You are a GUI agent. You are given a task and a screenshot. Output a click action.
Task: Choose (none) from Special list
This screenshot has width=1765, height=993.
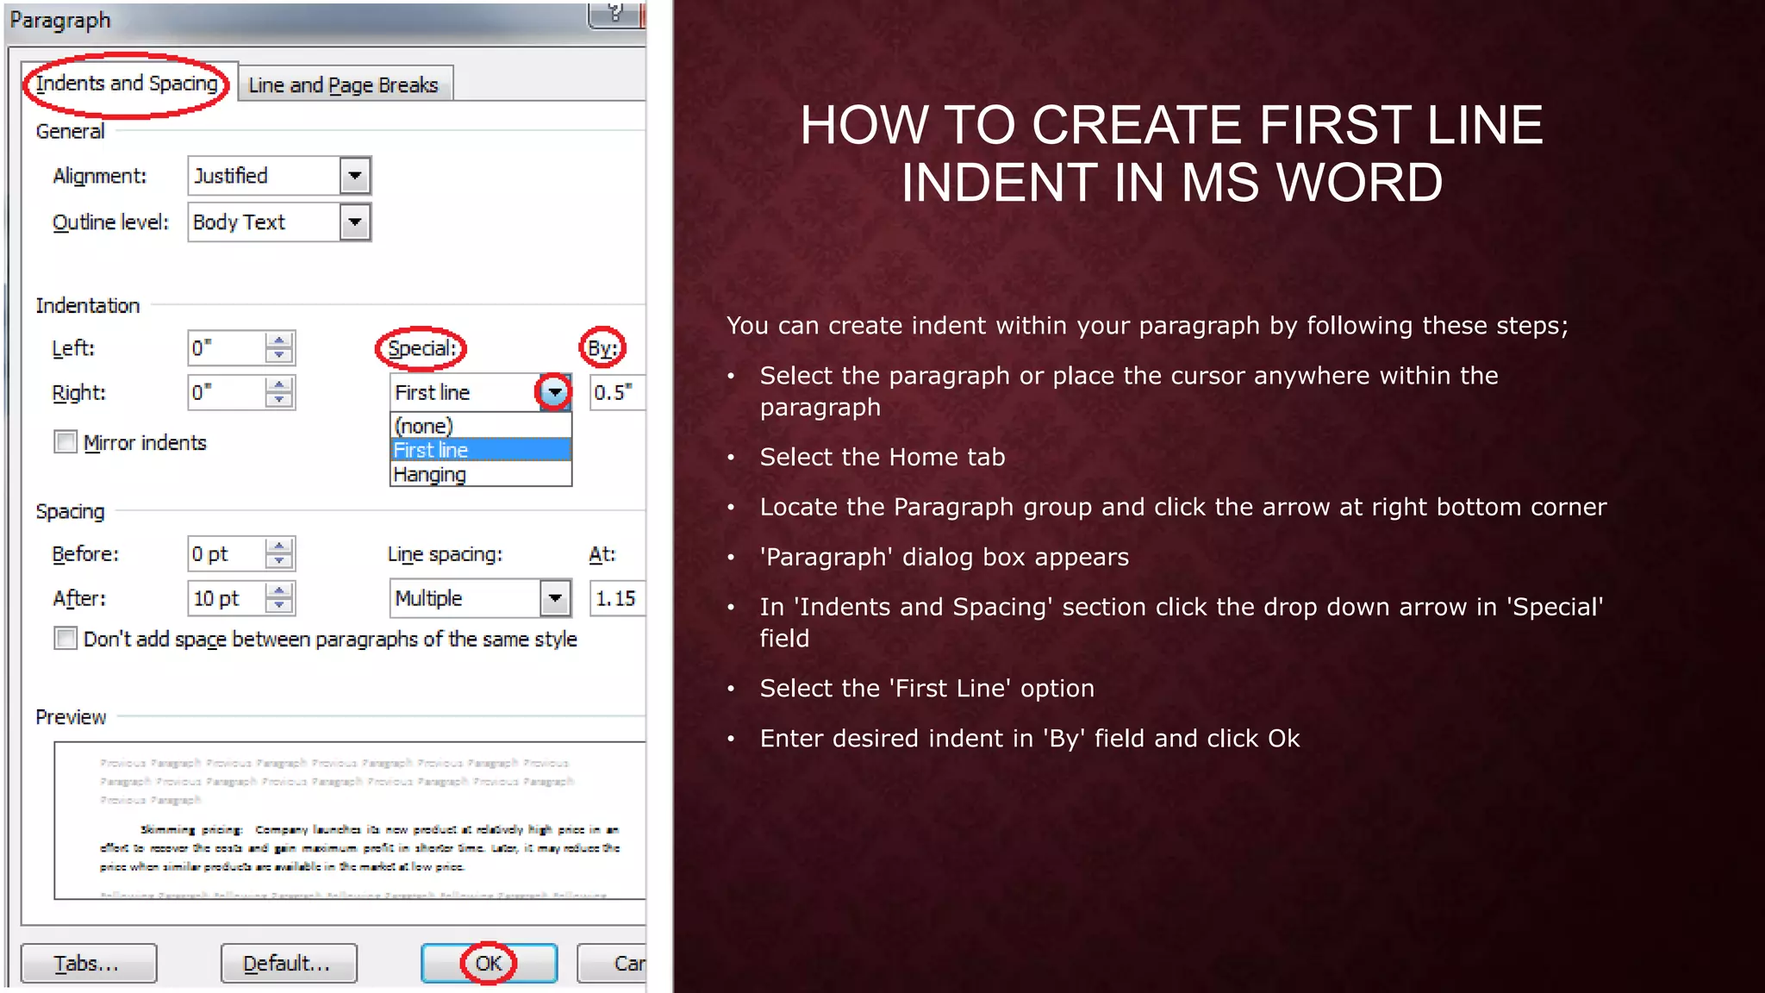click(x=481, y=426)
